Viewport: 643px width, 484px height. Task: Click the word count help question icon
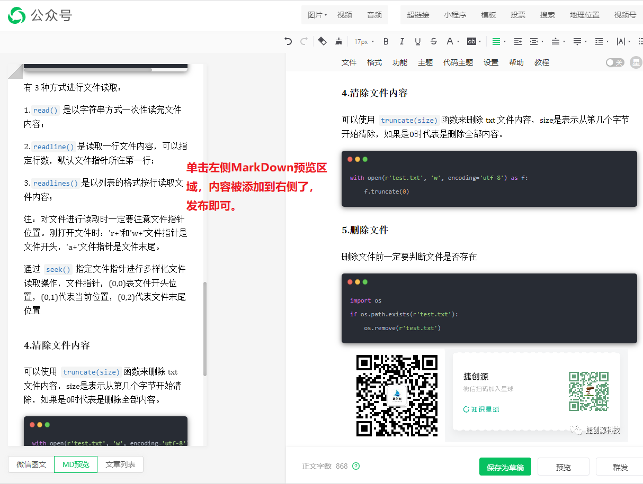(x=356, y=466)
